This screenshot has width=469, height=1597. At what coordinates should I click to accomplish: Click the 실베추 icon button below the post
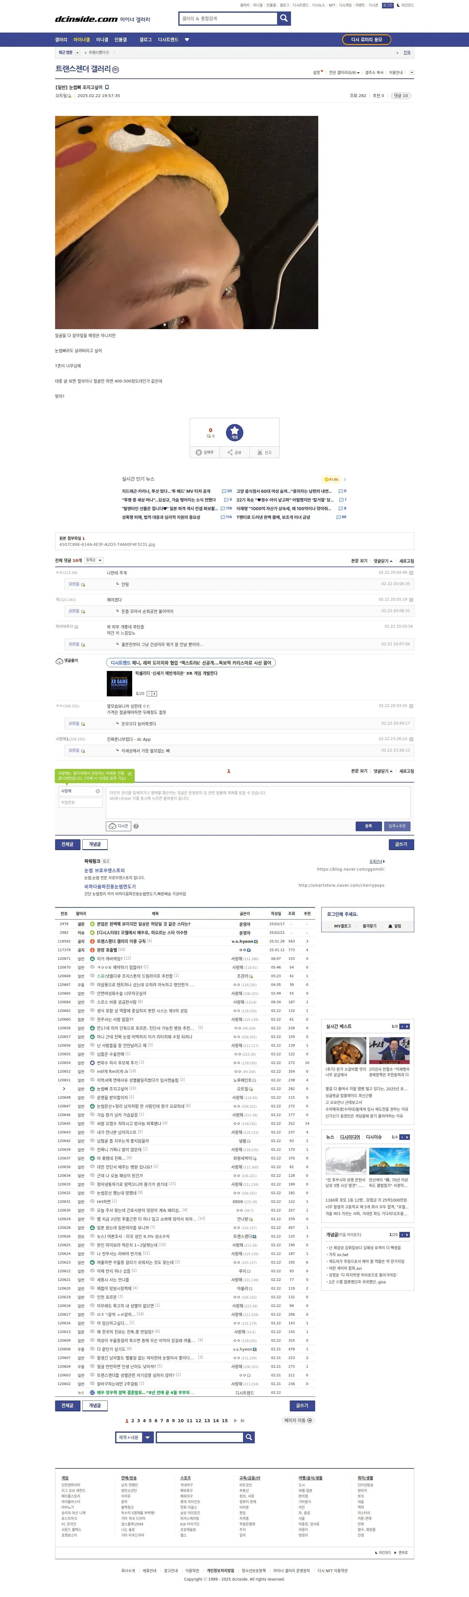pos(204,452)
